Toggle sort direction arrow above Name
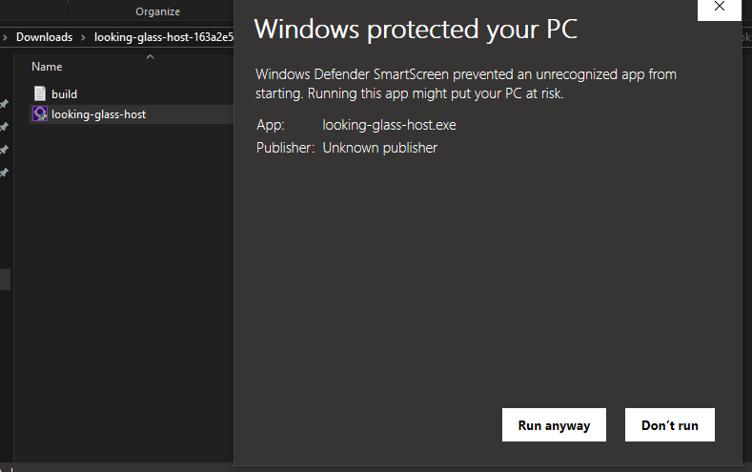The image size is (752, 472). (150, 56)
